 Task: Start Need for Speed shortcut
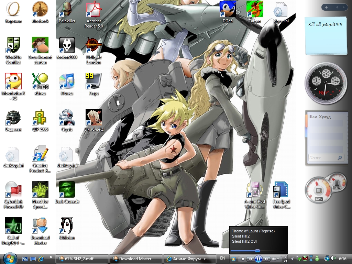(40, 195)
